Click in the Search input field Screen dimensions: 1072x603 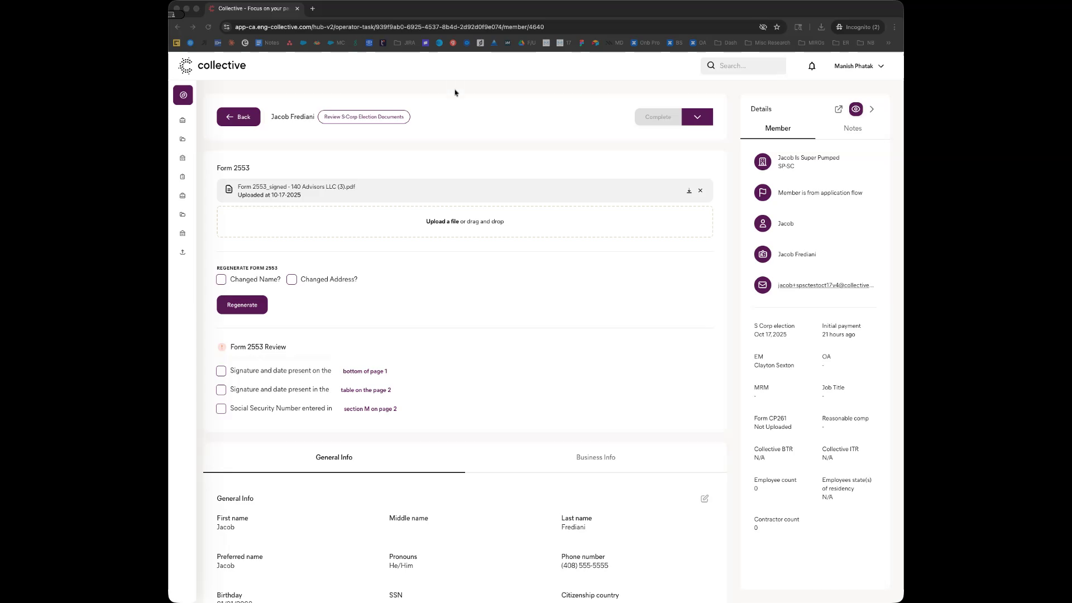coord(750,66)
